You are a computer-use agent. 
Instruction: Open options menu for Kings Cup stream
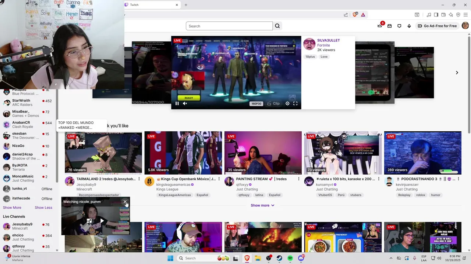(x=219, y=179)
